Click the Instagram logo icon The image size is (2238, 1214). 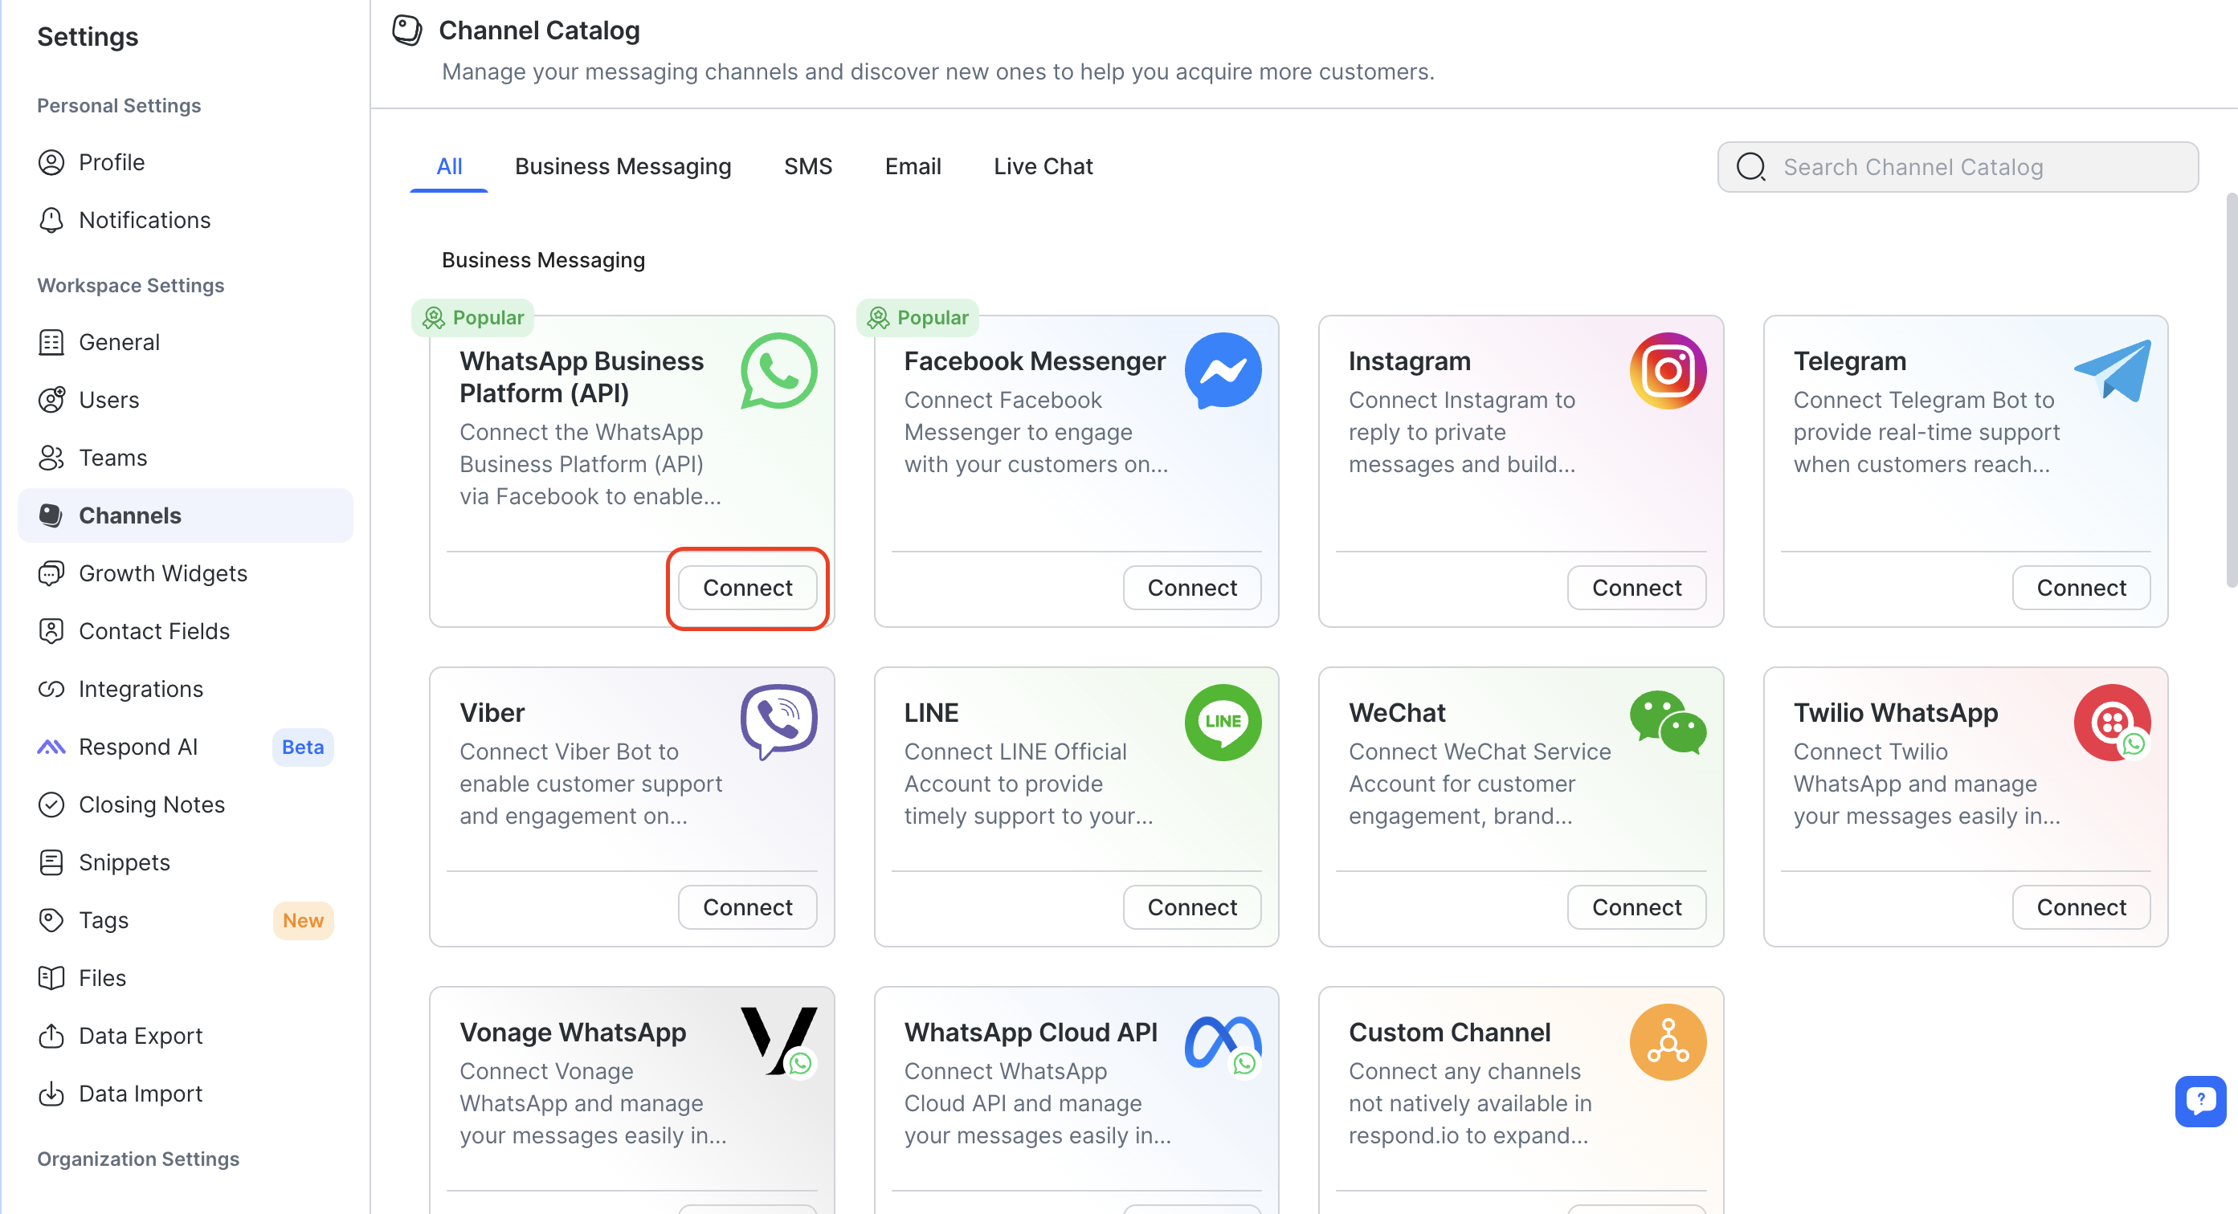point(1667,371)
